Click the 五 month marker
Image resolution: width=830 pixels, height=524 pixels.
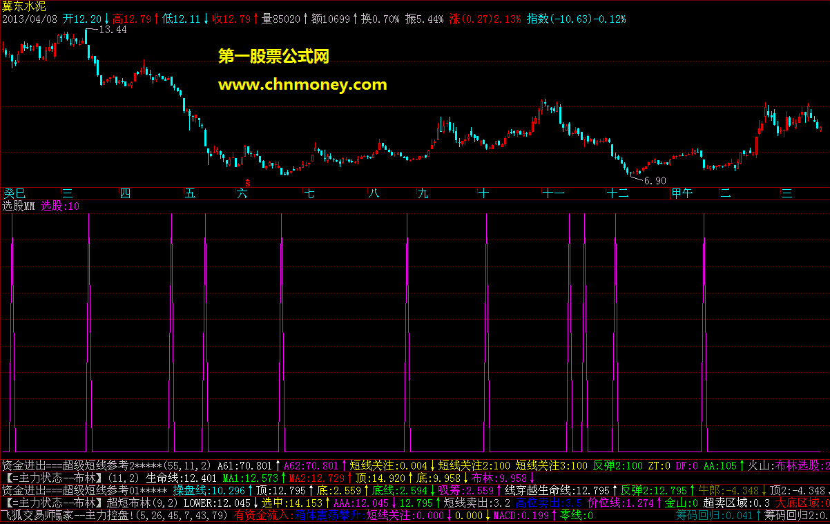coord(190,193)
